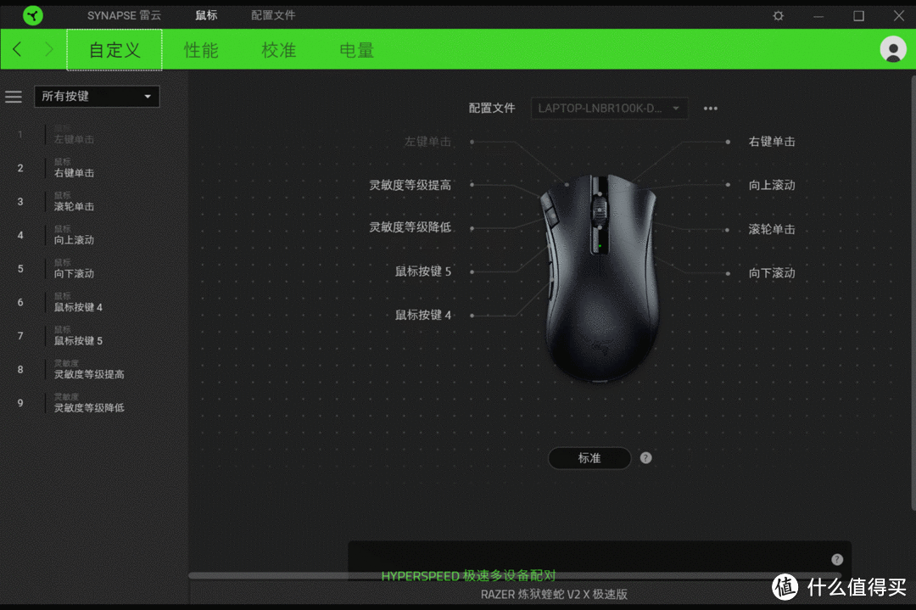Select SYNAPSE 雷云 top menu
Image resolution: width=916 pixels, height=610 pixels.
pos(124,15)
